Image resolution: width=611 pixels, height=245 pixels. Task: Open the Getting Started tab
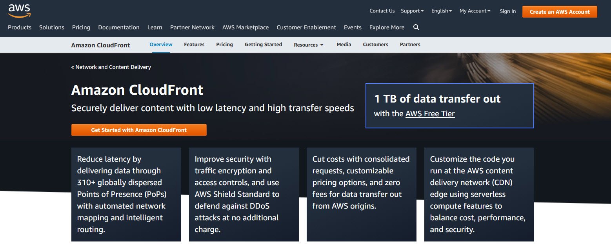pos(263,45)
